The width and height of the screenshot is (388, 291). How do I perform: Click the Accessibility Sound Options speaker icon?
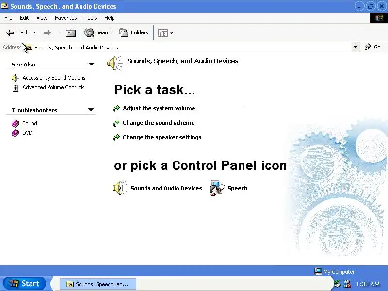(x=16, y=78)
